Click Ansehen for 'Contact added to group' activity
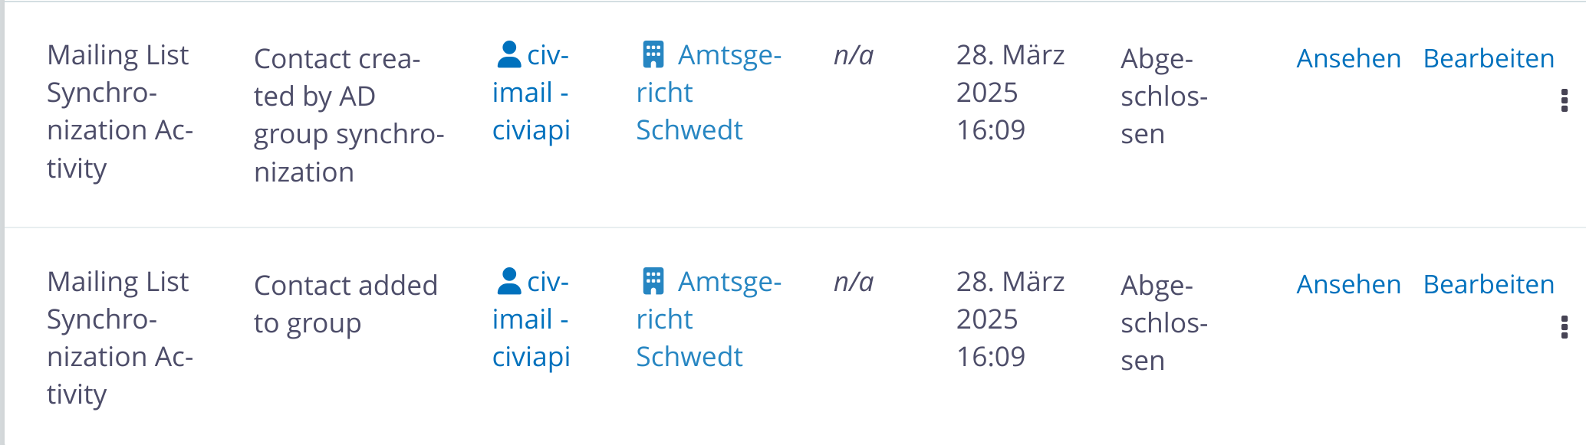Viewport: 1586px width, 445px height. tap(1348, 284)
